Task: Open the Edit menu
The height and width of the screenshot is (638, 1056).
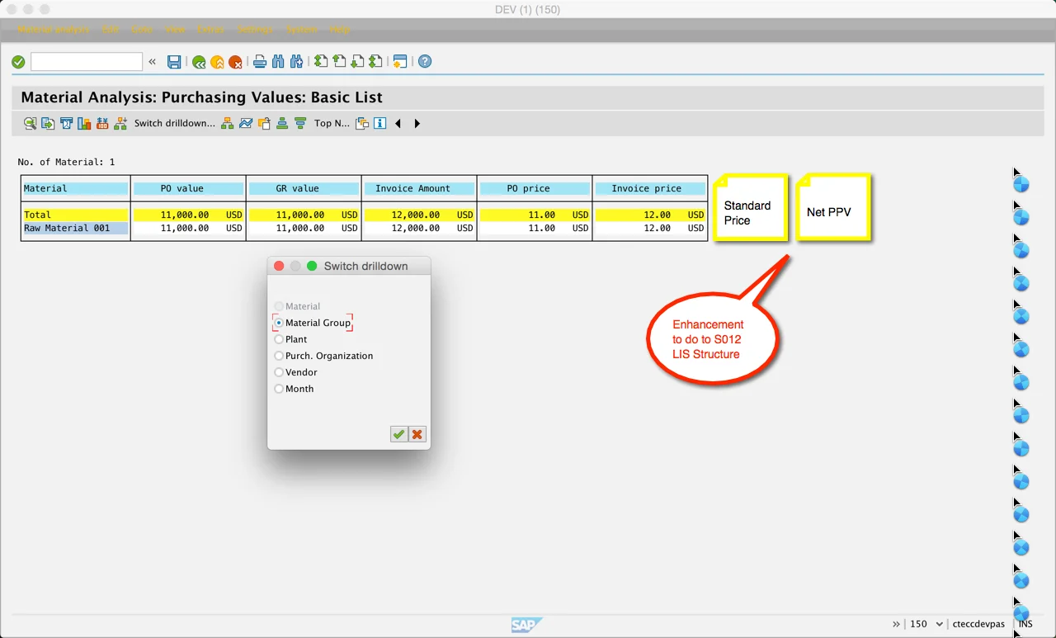Action: click(x=111, y=29)
